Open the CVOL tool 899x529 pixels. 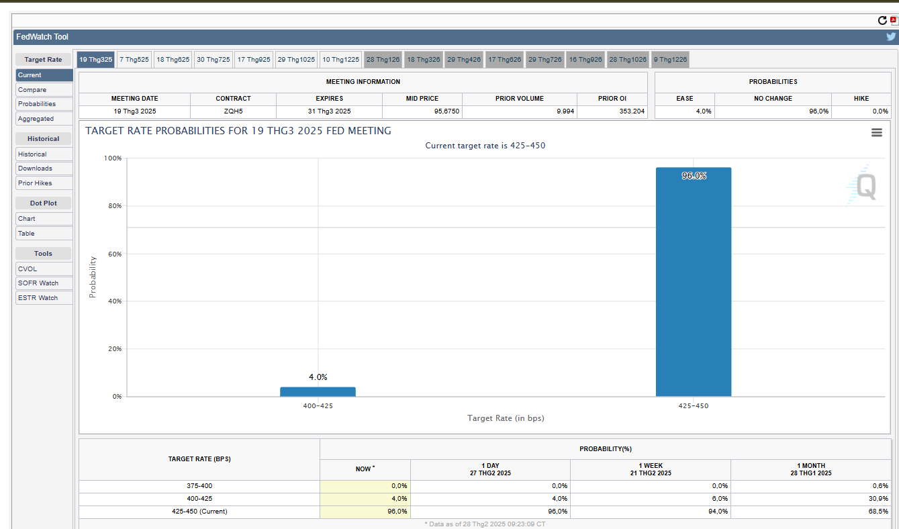tap(44, 269)
